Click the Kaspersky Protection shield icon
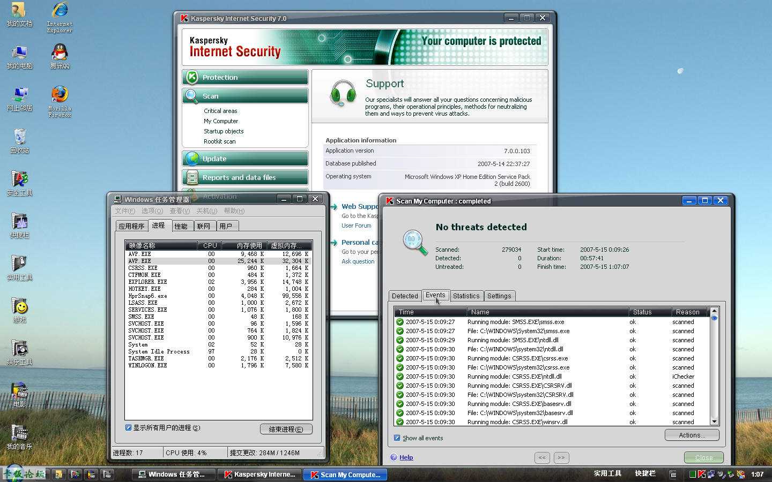Screen dimensions: 772x482 (192, 77)
